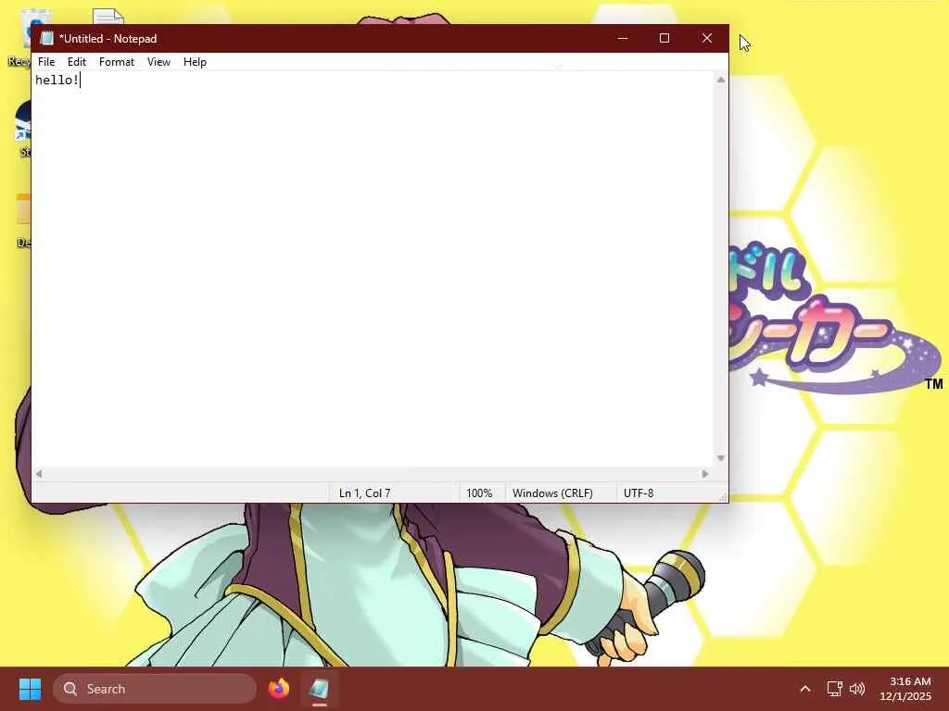Open the Edit menu in Notepad
Screen dimensions: 949x711
pyautogui.click(x=77, y=62)
